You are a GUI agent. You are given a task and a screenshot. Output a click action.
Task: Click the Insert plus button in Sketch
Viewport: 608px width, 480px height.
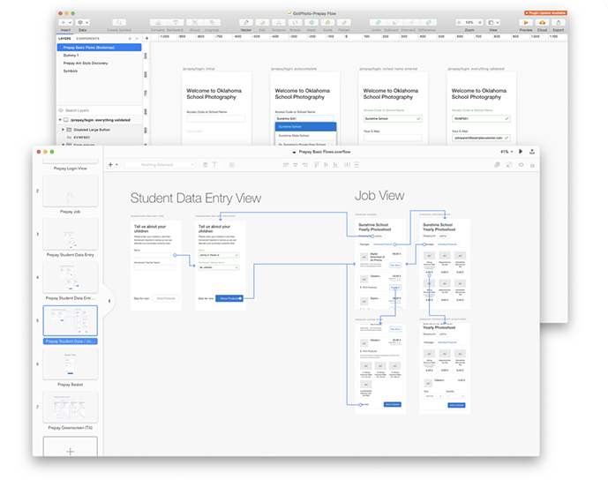pos(65,22)
